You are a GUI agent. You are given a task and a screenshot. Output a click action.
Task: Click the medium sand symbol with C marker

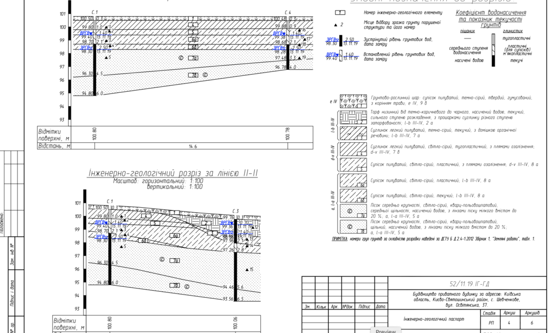click(350, 211)
